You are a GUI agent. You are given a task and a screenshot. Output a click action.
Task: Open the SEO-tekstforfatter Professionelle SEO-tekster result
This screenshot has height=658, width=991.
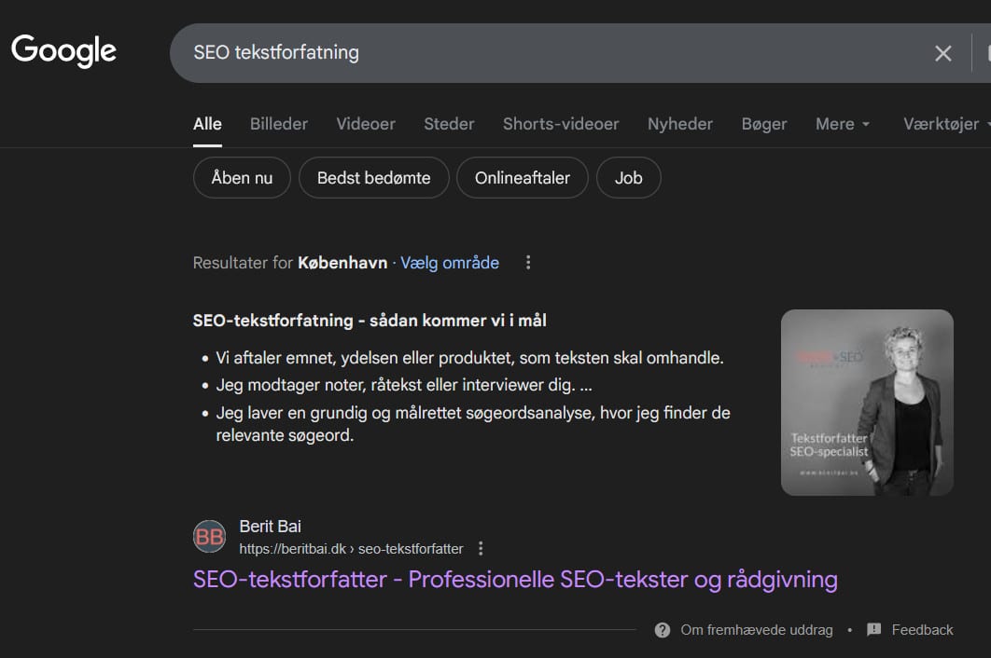515,580
